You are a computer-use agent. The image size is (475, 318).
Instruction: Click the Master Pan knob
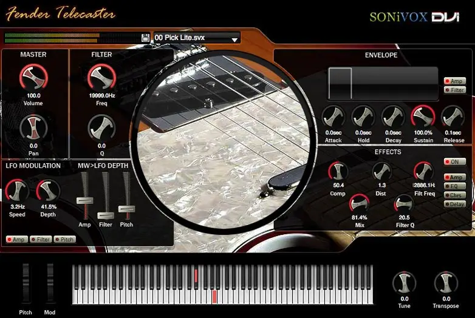coord(33,127)
